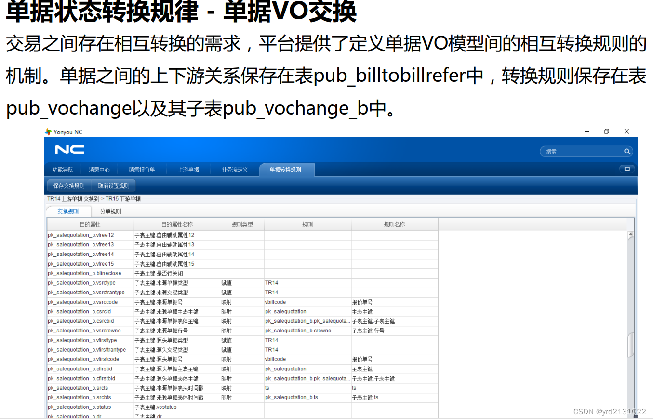Image resolution: width=653 pixels, height=420 pixels.
Task: Open the 业务流定义 menu tab
Action: click(x=235, y=169)
